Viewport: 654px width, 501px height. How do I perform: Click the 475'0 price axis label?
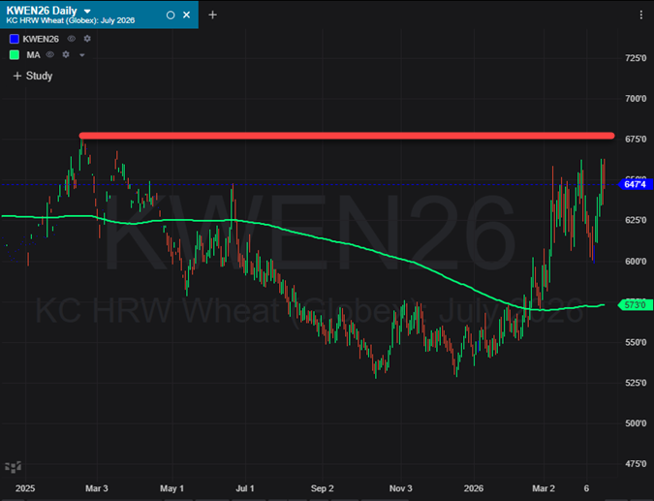point(636,464)
